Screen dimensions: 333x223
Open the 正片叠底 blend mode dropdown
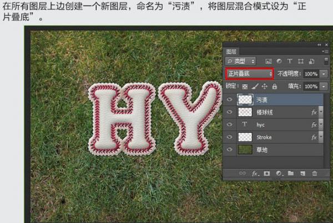click(250, 73)
